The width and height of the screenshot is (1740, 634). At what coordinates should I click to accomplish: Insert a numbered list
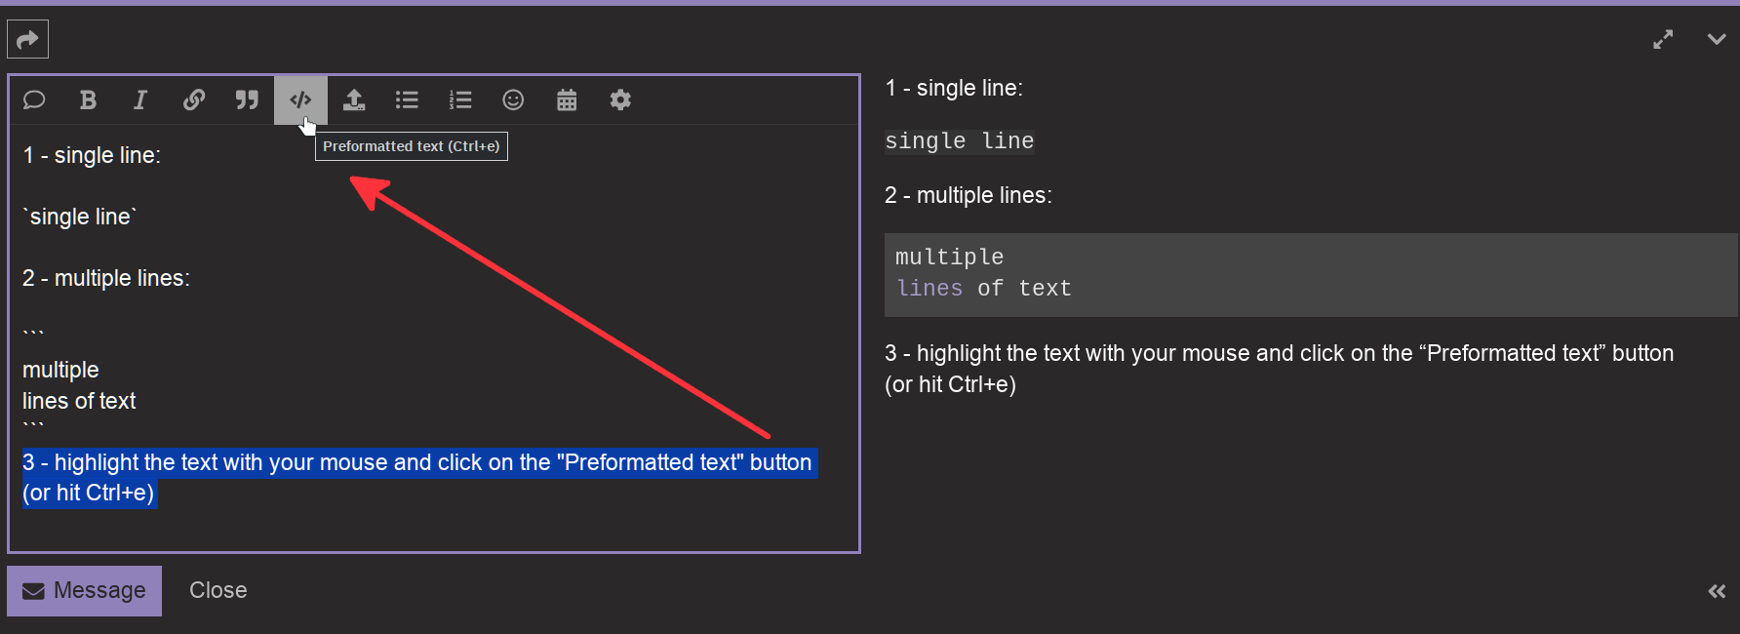click(460, 99)
